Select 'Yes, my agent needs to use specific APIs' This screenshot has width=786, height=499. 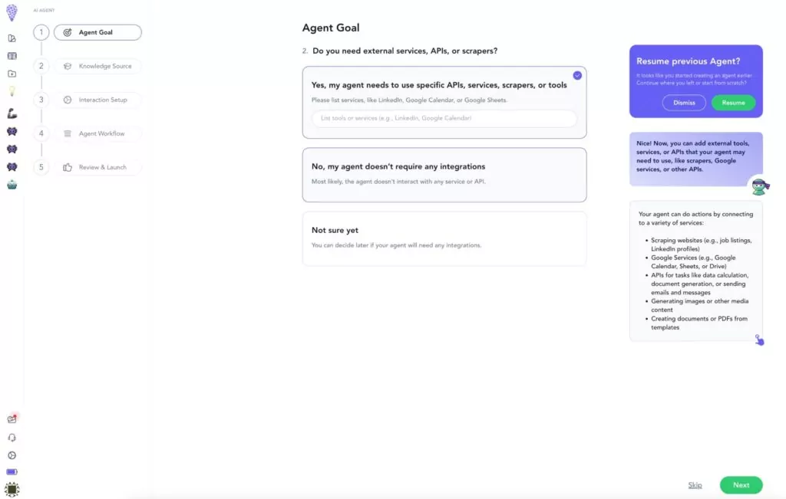444,103
